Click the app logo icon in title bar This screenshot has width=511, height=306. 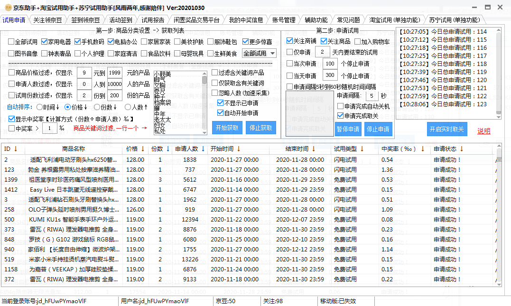[8, 8]
